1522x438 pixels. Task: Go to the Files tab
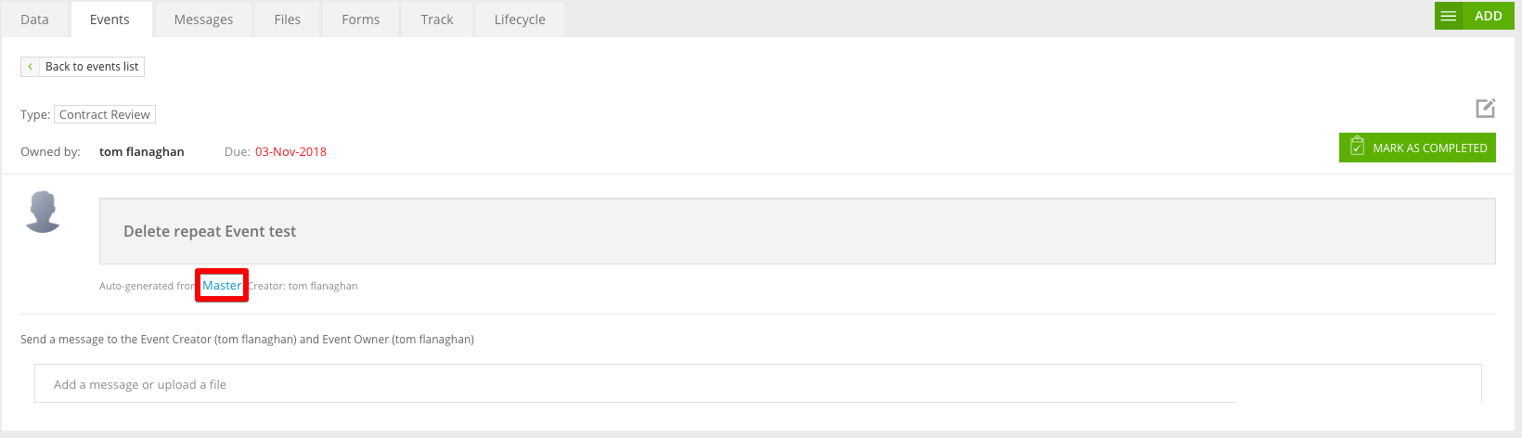tap(288, 19)
